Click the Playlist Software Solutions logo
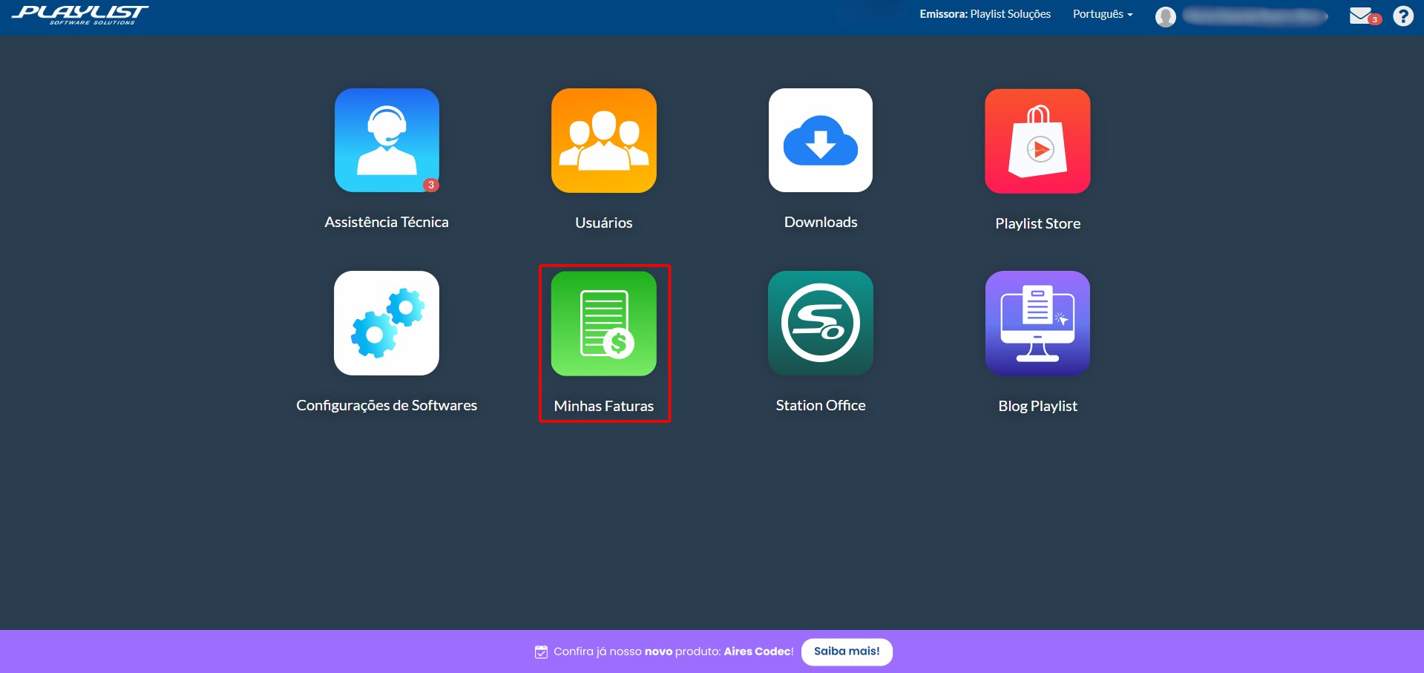The image size is (1424, 673). pyautogui.click(x=80, y=15)
